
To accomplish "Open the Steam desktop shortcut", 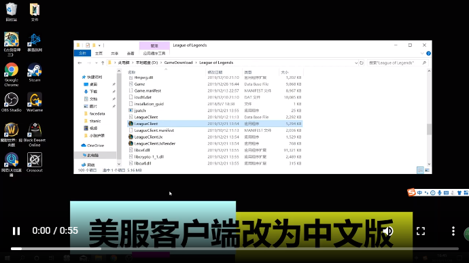I will [x=35, y=72].
